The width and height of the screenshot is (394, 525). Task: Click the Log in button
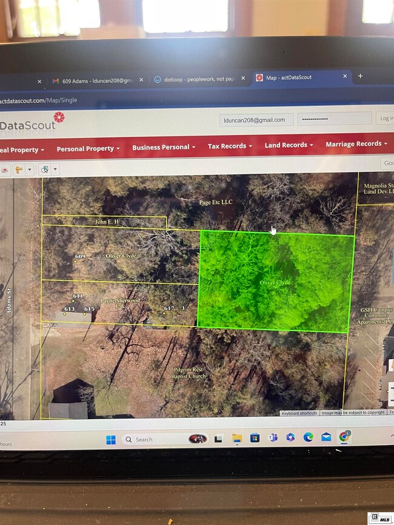click(x=386, y=118)
